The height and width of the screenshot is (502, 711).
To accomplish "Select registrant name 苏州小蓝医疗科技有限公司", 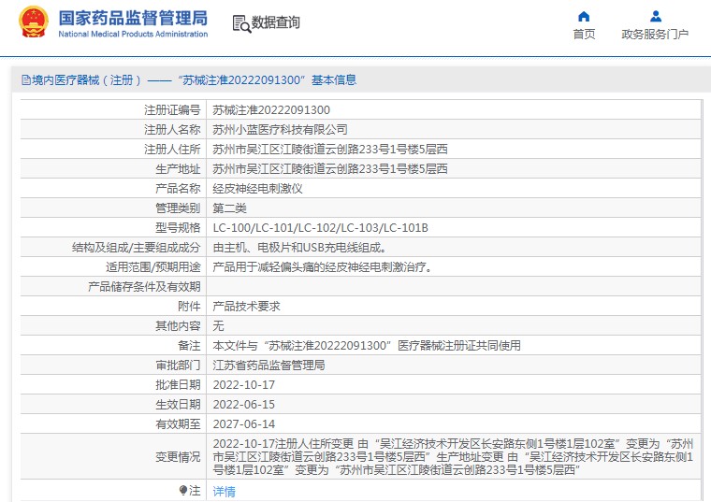I will (280, 129).
